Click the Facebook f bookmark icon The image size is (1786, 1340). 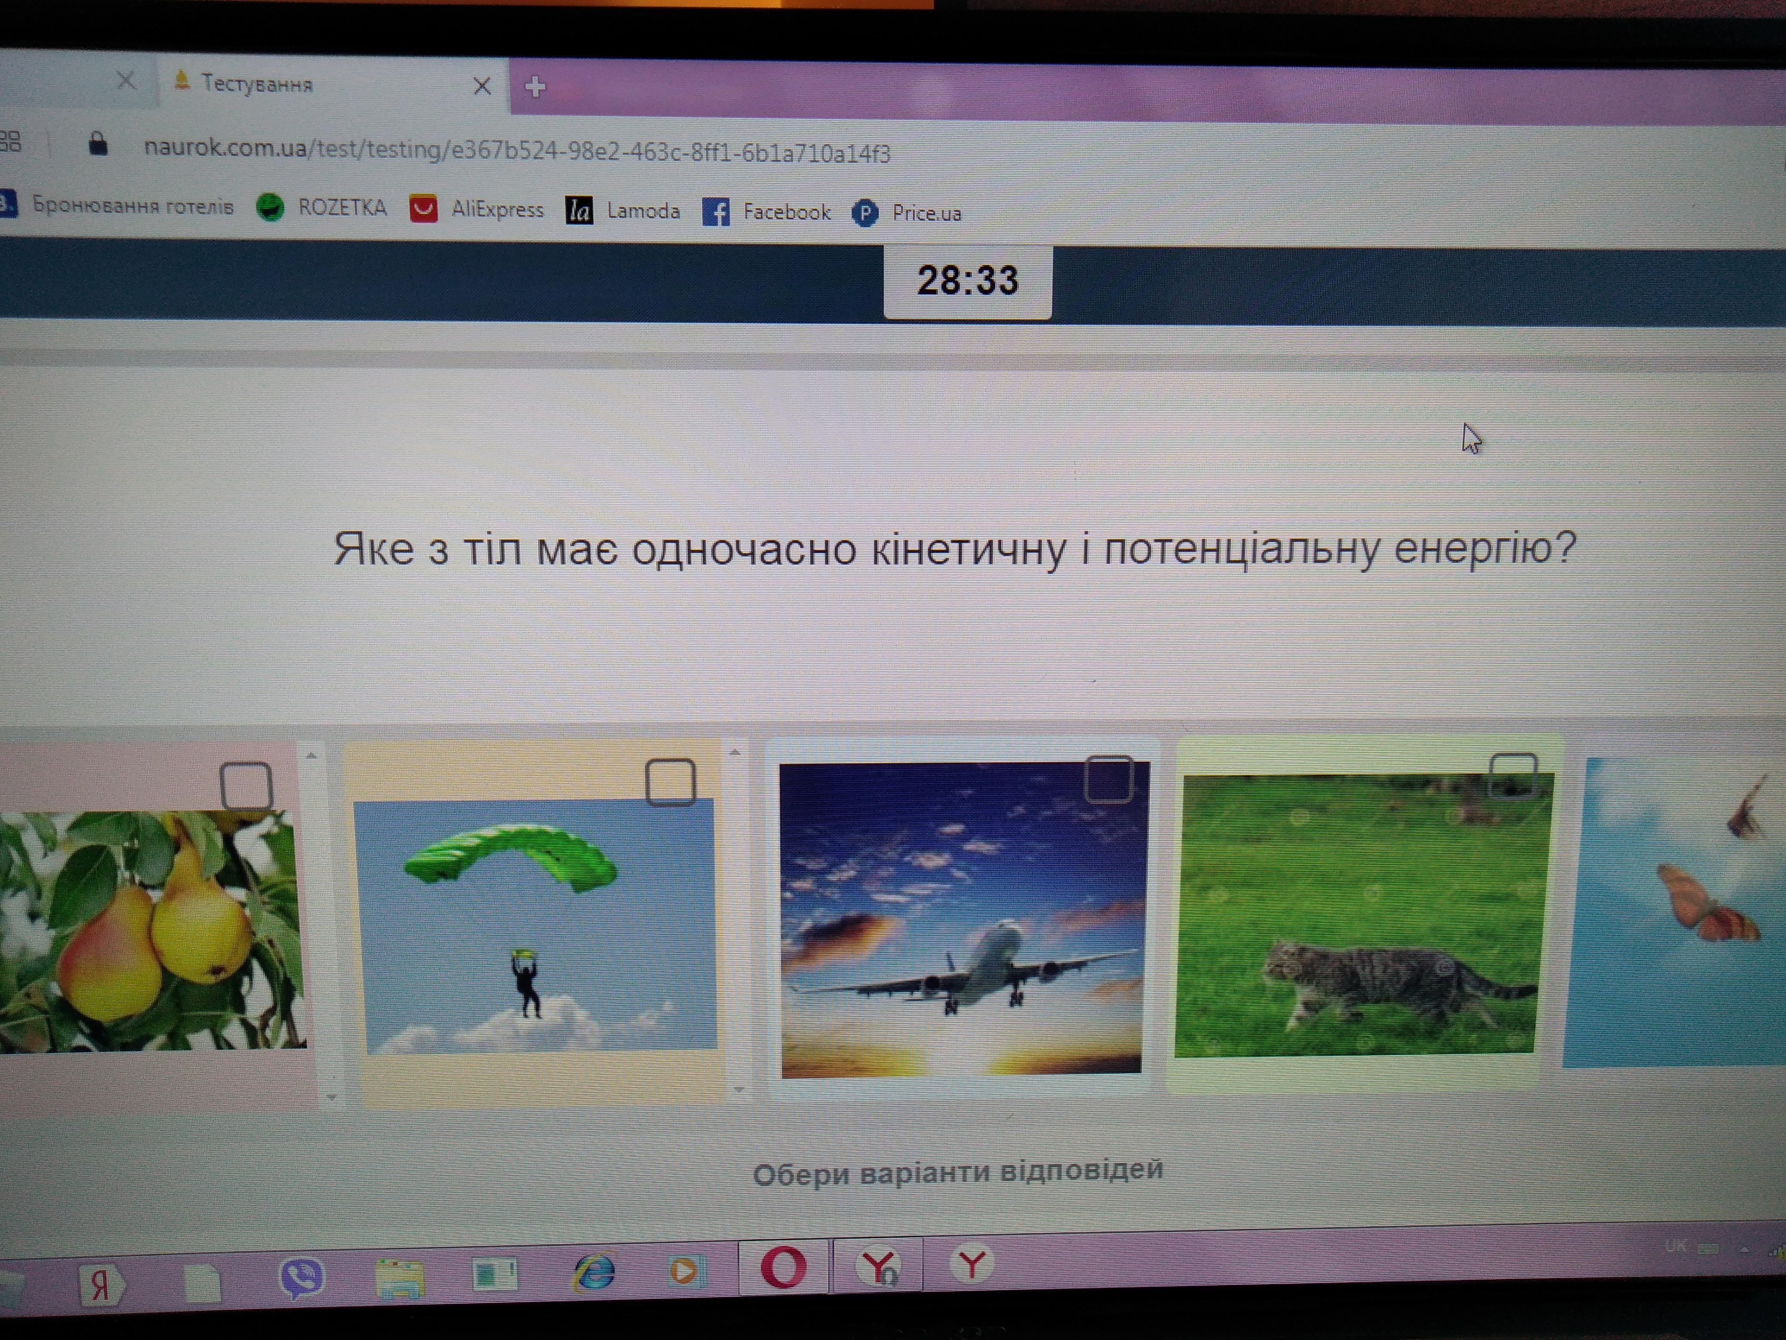tap(715, 213)
